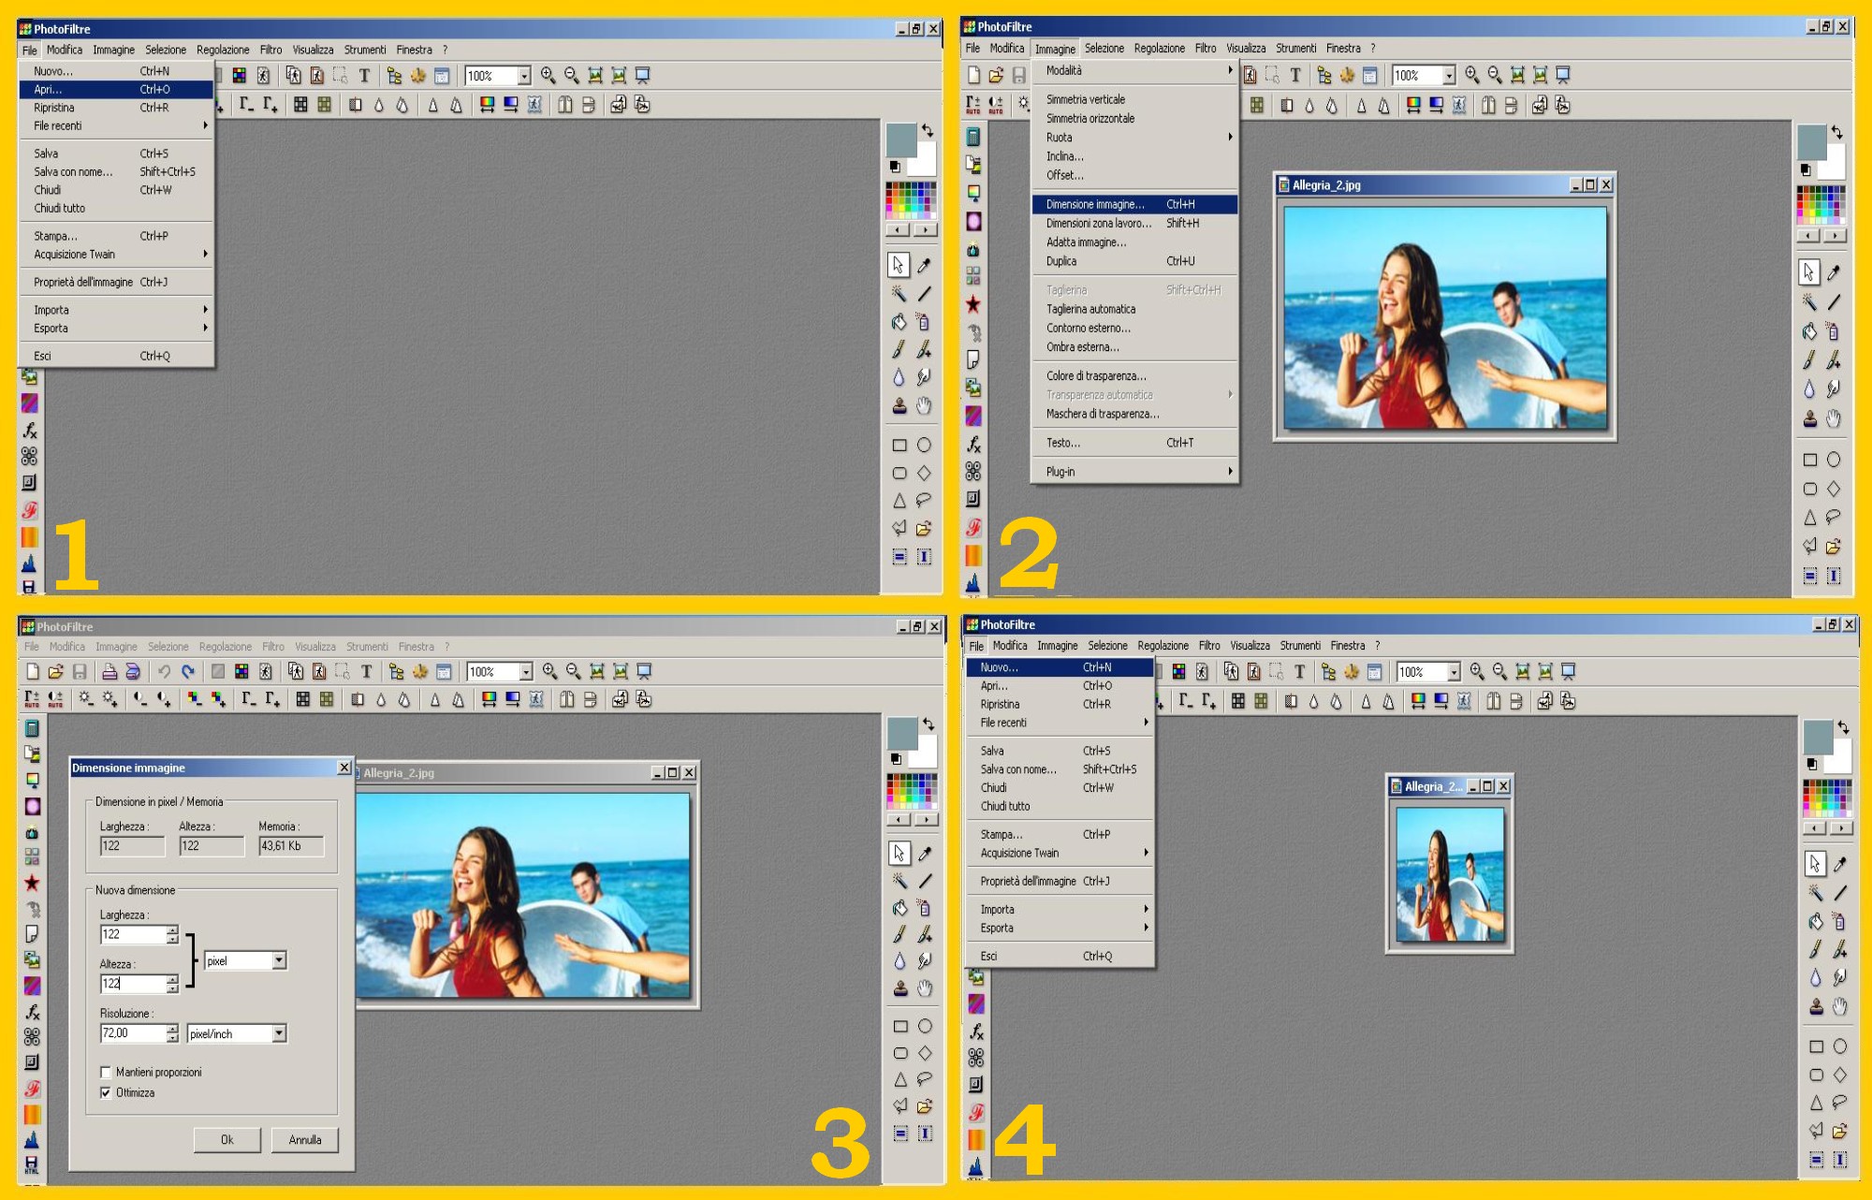
Task: Select Simmetria verticale in the Immagine menu
Action: 1086,99
